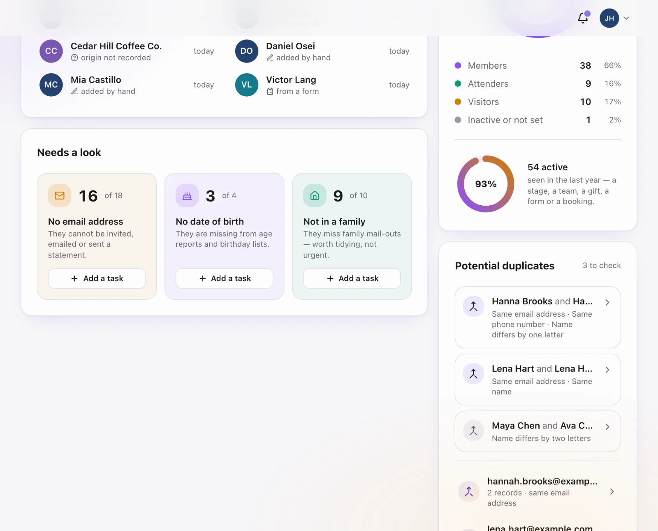This screenshot has width=658, height=531.
Task: Click the 93% active progress ring
Action: (486, 184)
